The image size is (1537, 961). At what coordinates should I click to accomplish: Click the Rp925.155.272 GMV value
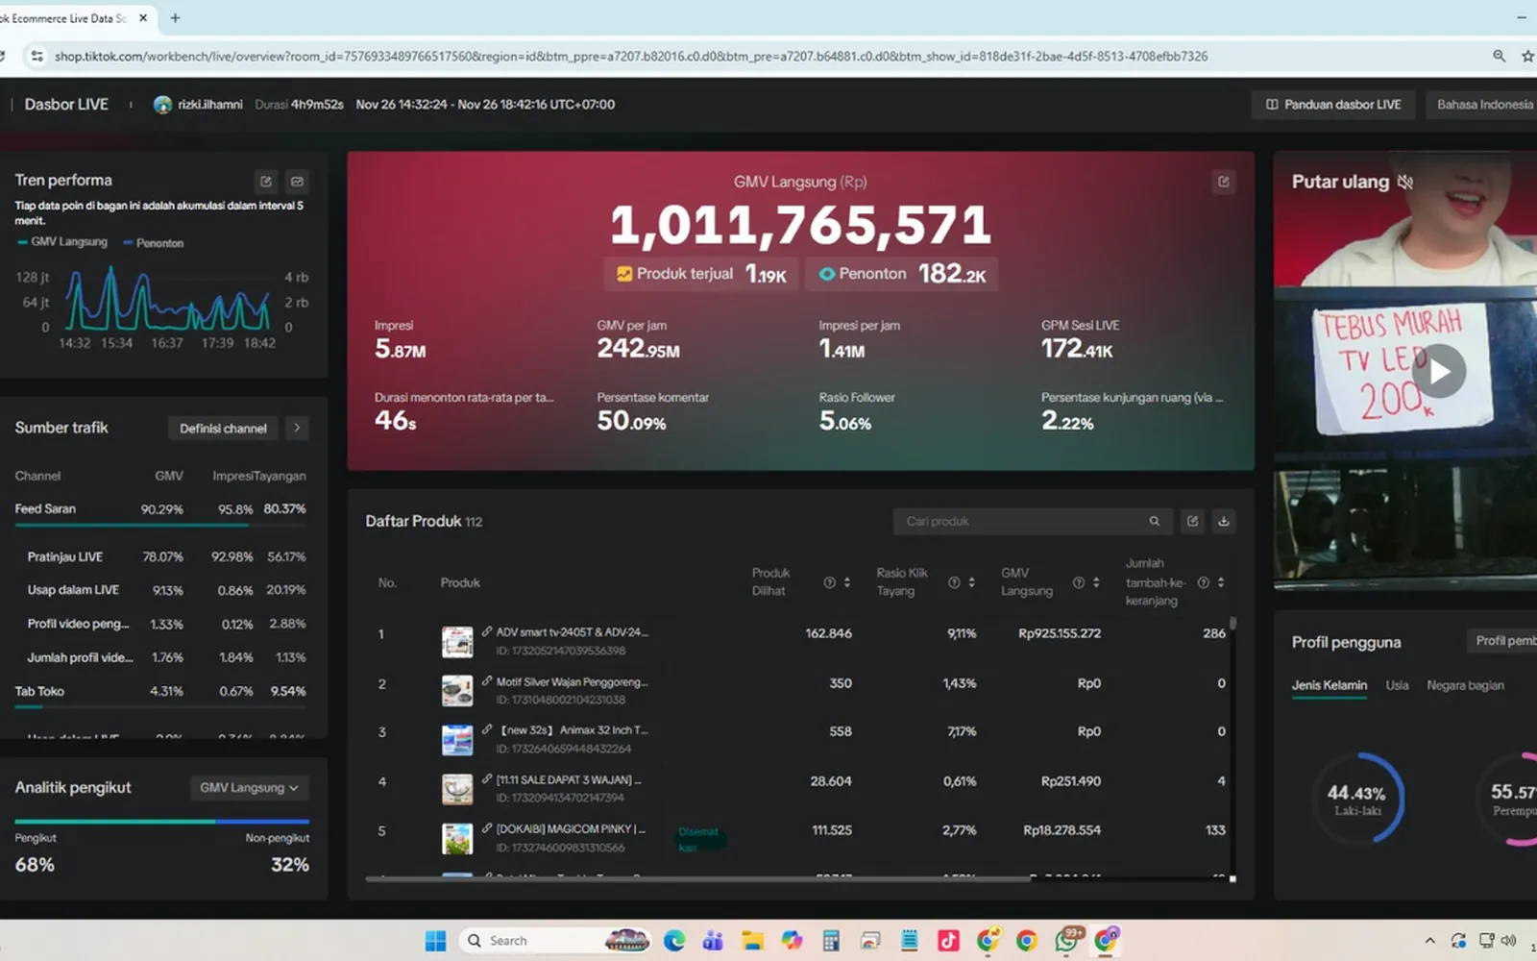point(1060,633)
